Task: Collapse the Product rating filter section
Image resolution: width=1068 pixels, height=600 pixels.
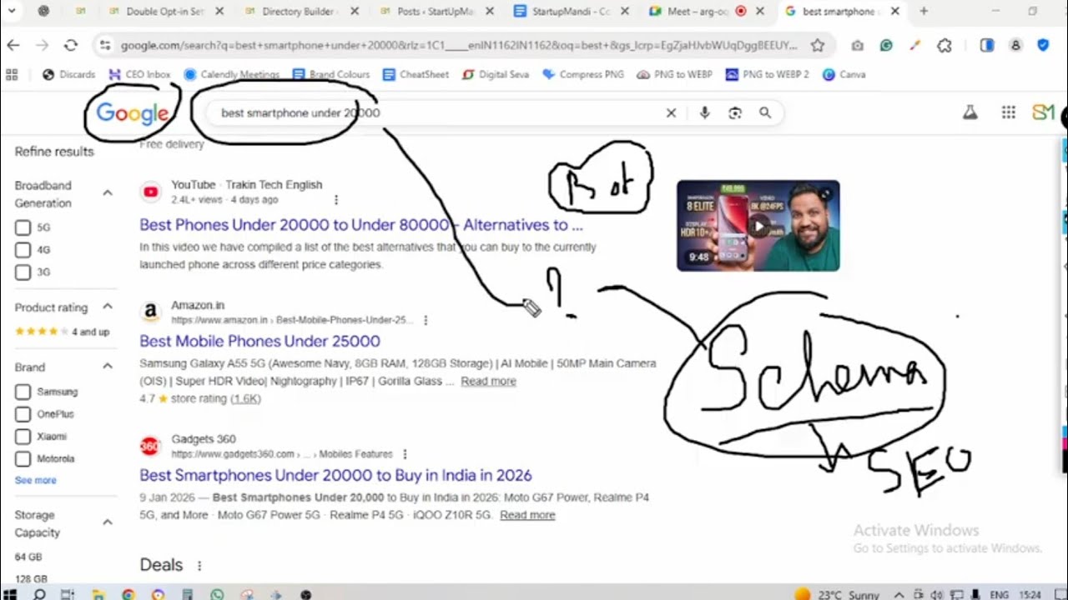Action: tap(107, 307)
